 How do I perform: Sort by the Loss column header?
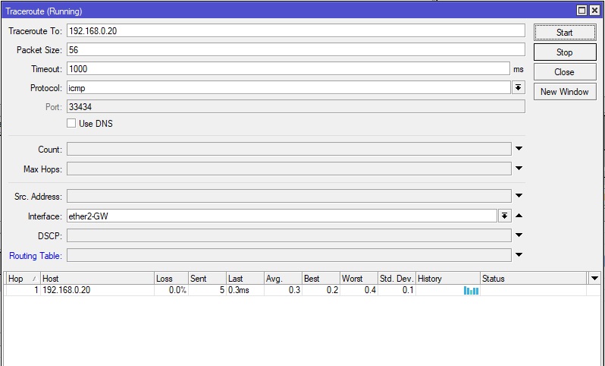coord(171,278)
